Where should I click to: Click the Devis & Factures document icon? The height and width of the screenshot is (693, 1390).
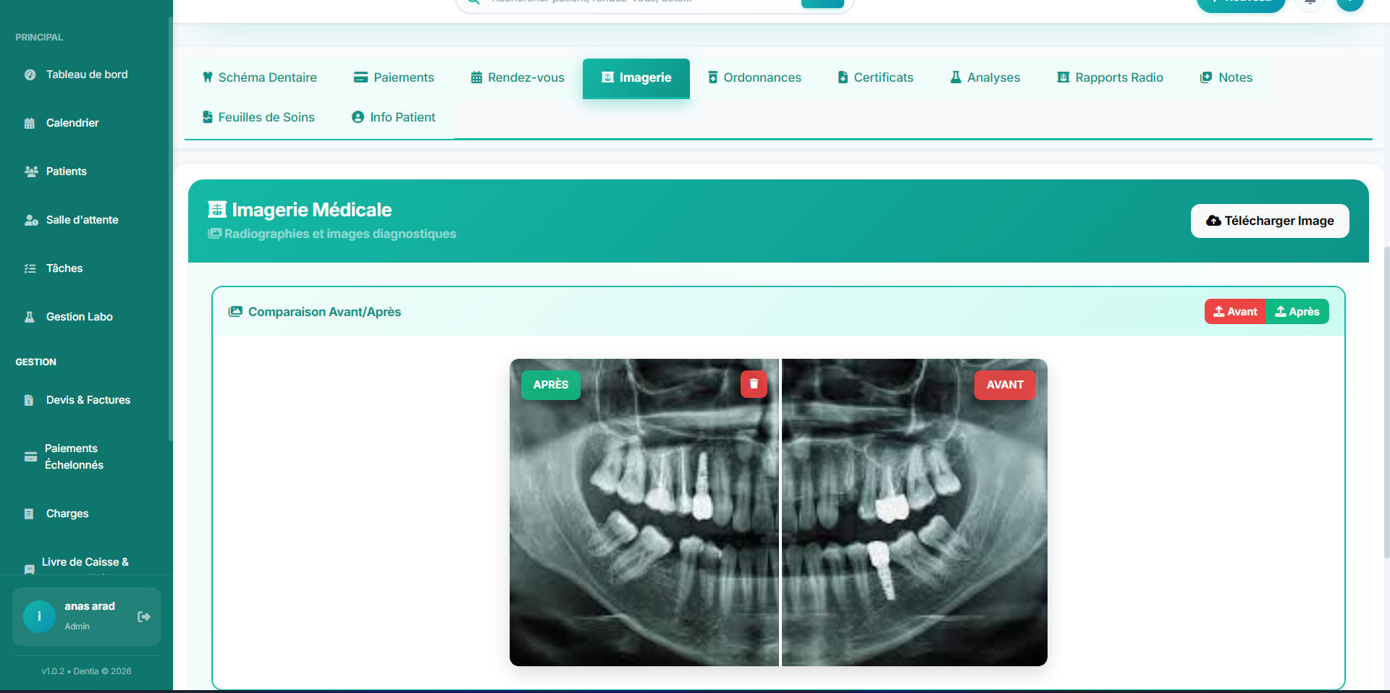(x=29, y=400)
